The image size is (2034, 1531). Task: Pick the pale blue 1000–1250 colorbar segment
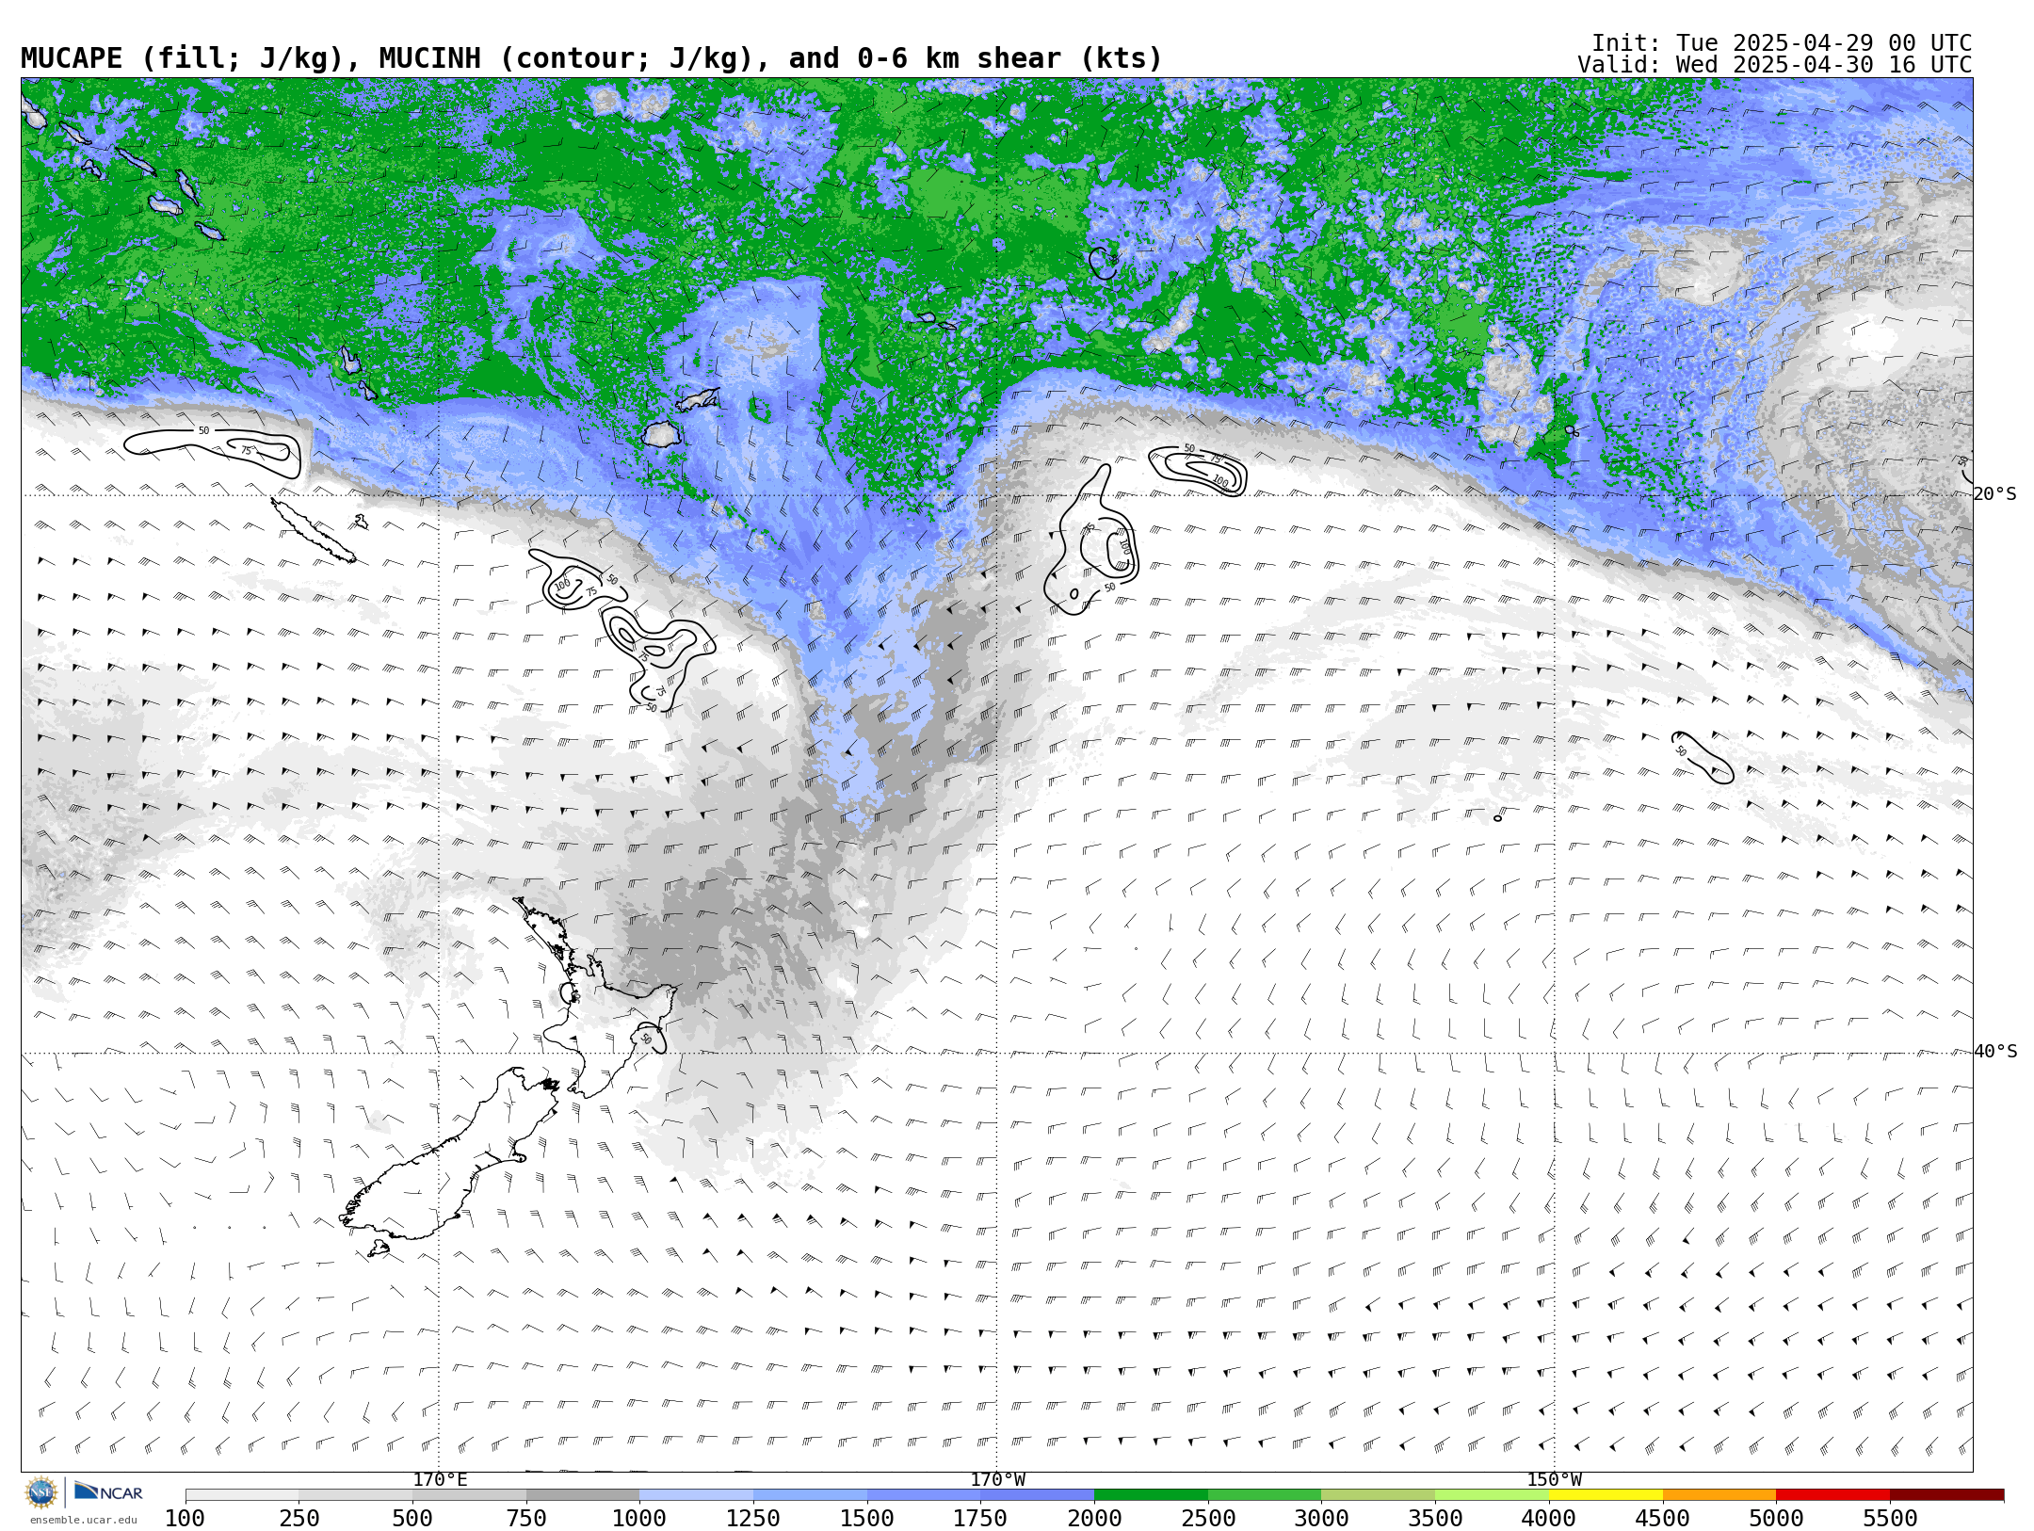click(697, 1495)
